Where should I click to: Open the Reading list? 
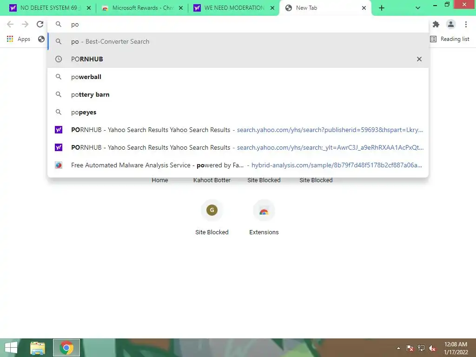(450, 39)
